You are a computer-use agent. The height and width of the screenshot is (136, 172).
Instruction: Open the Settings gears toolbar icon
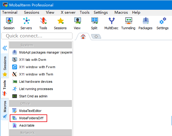[x=163, y=21]
